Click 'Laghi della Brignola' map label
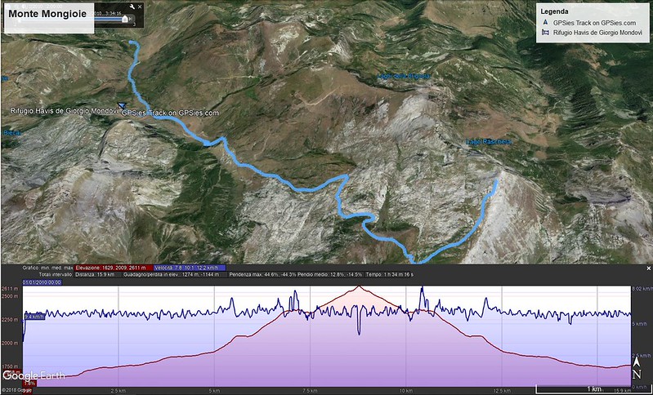Screen dimensions: 653x395 pyautogui.click(x=403, y=76)
